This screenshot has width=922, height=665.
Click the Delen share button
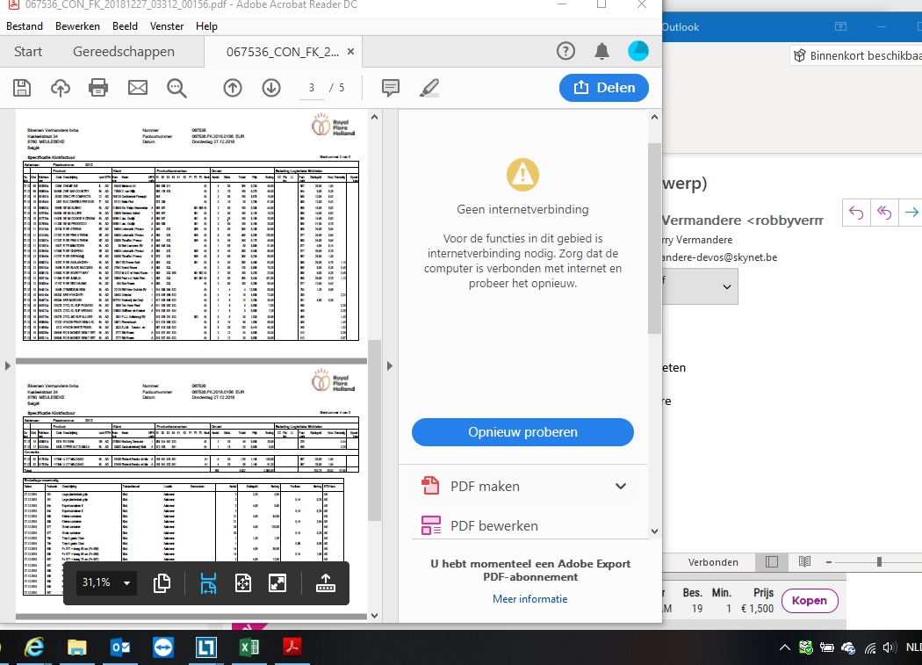click(x=604, y=88)
